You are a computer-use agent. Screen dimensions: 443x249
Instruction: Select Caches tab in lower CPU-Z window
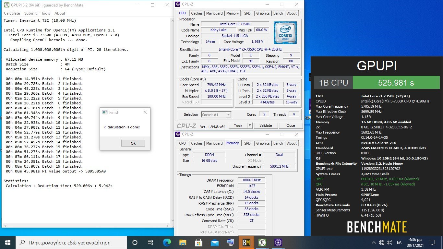(x=197, y=143)
